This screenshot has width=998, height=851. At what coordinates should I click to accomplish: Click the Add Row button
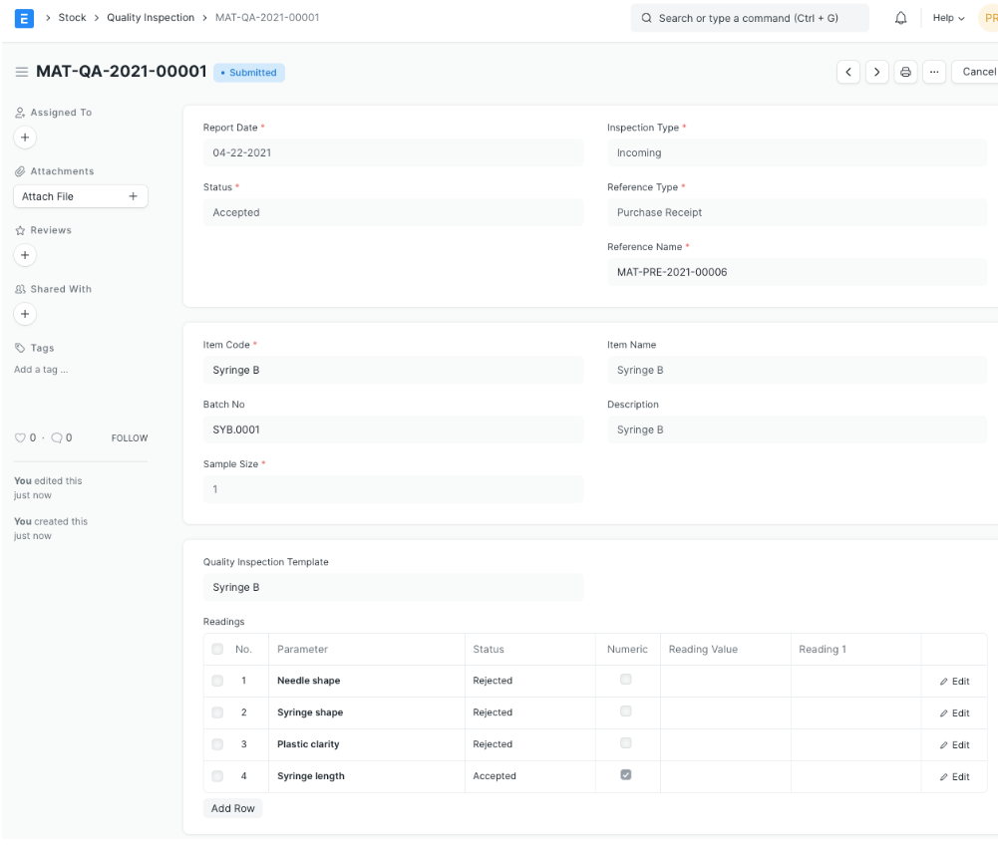tap(232, 808)
